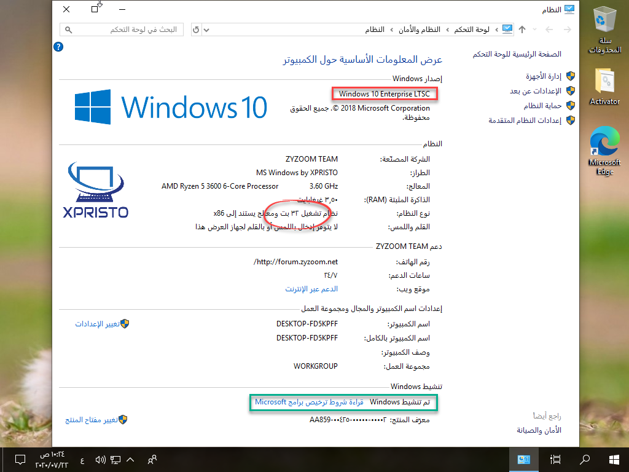629x472 pixels.
Task: Go to "النظام والأمان" breadcrumb
Action: coord(419,29)
